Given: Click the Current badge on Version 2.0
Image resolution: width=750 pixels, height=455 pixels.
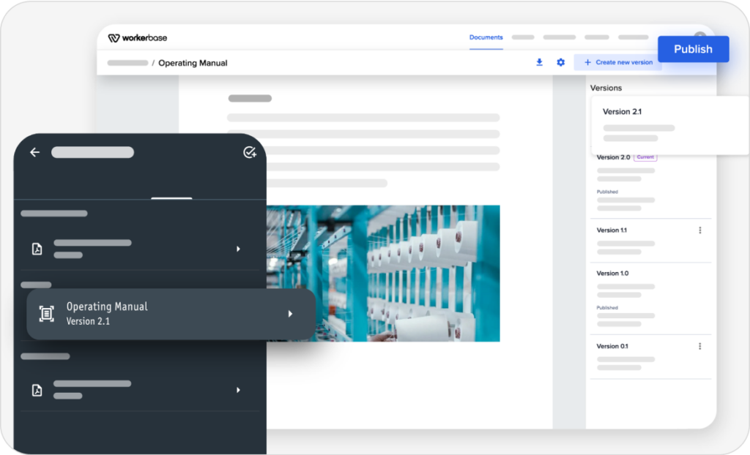Looking at the screenshot, I should [645, 157].
